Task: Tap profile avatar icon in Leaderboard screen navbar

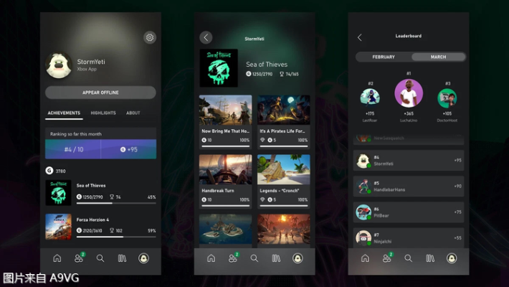Action: 452,258
